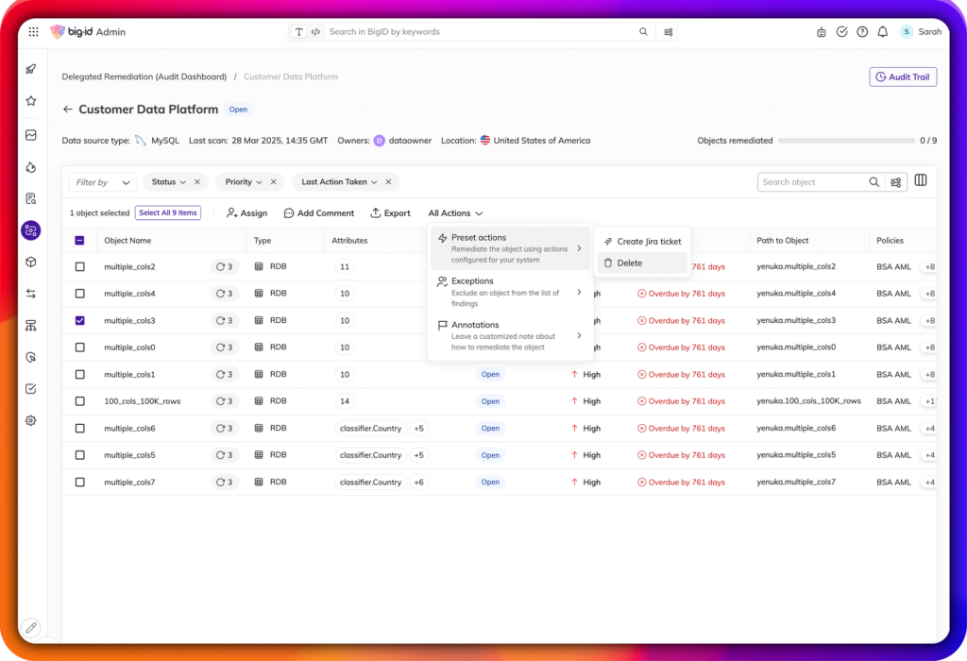
Task: Click the Audit Trail button
Action: (902, 76)
